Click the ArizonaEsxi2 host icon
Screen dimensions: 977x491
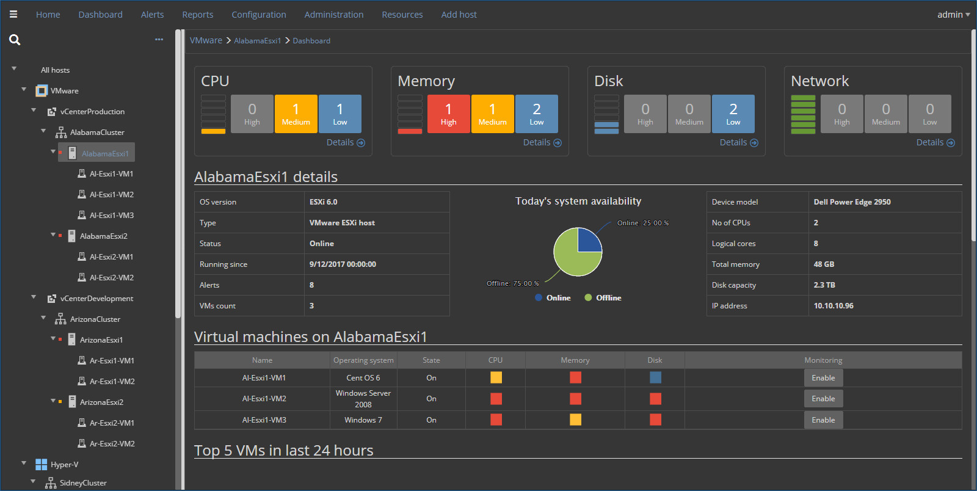pos(72,402)
